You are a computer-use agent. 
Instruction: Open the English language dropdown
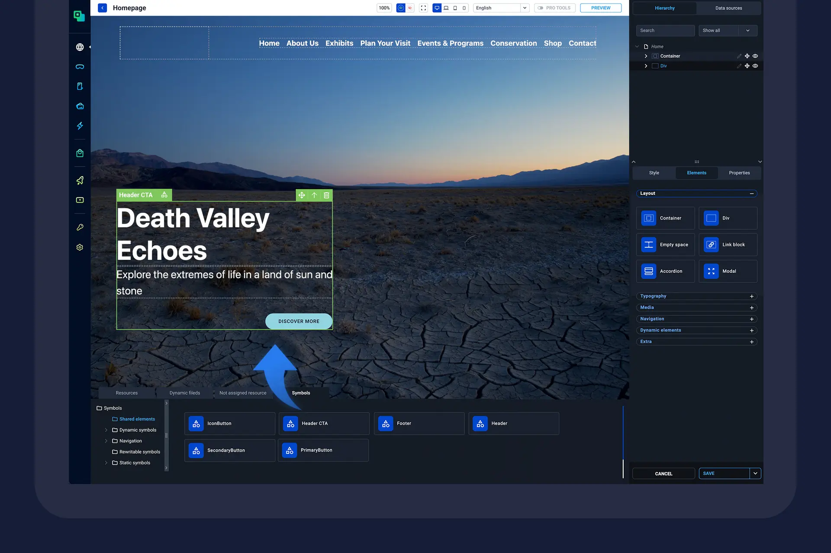(524, 8)
